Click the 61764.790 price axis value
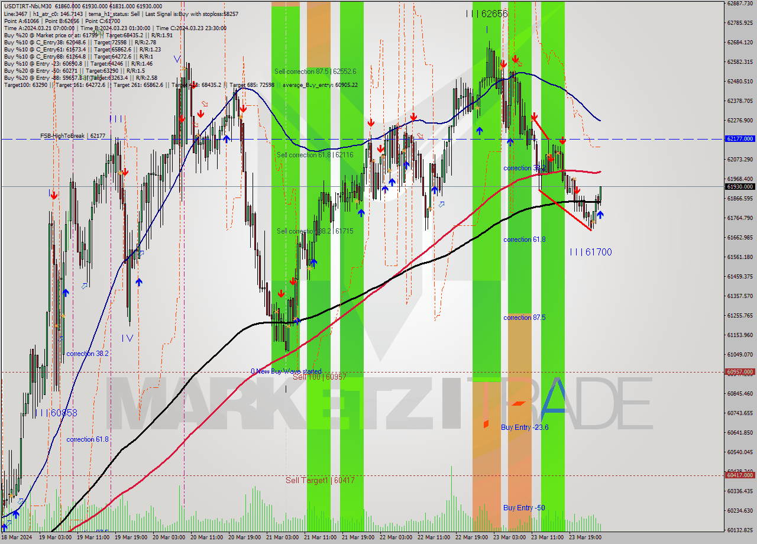 click(739, 218)
